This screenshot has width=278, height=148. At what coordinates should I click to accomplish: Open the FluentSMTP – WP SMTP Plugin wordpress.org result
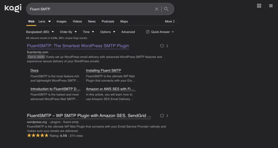tap(89, 116)
